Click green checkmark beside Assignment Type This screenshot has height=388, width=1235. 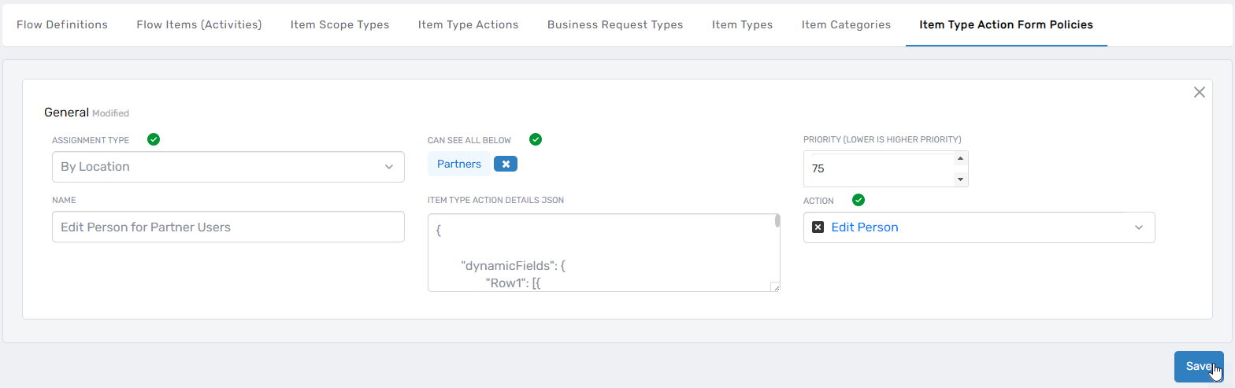click(x=154, y=140)
